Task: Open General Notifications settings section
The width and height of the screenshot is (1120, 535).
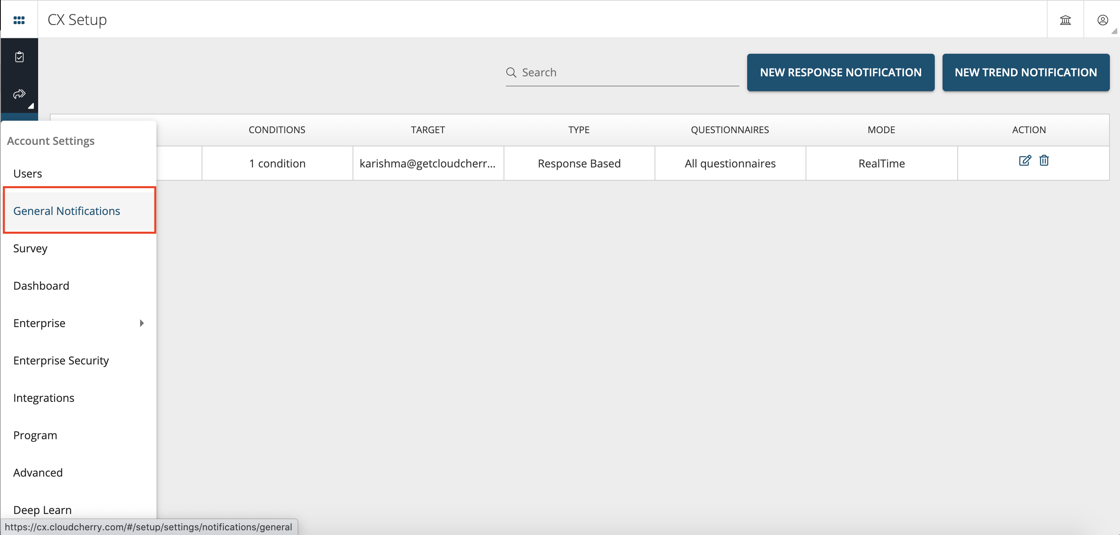Action: coord(67,211)
